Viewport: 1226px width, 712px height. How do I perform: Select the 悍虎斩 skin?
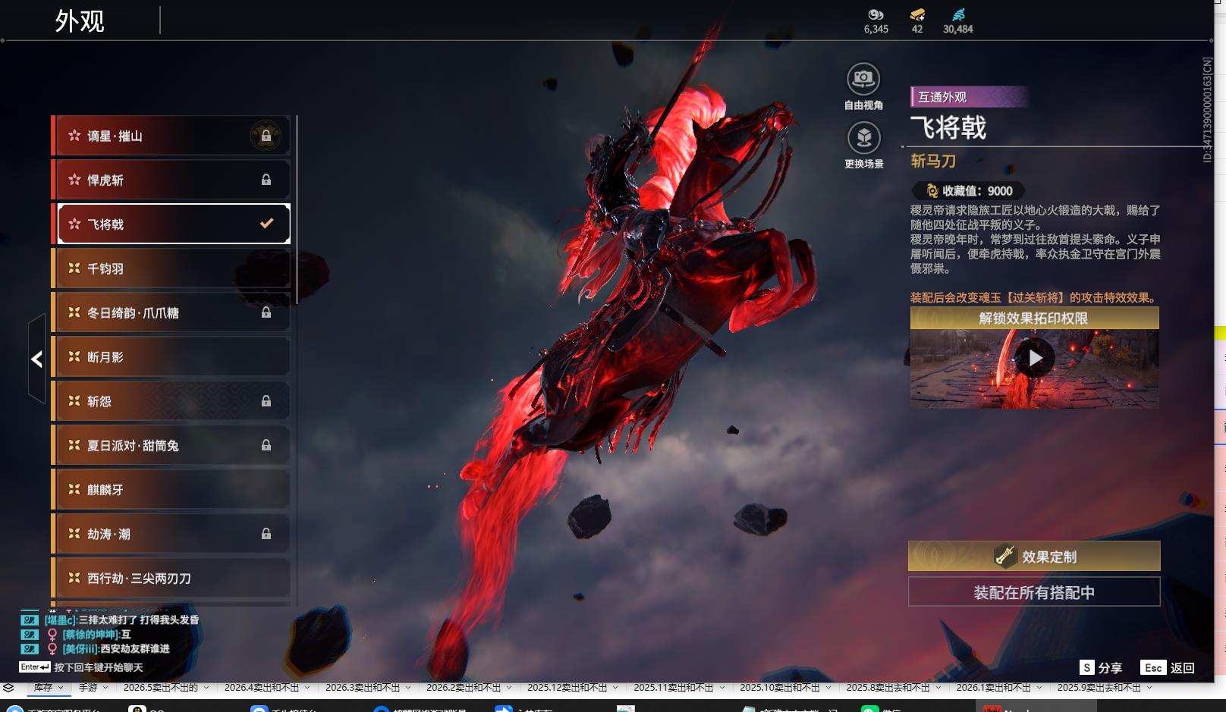tap(171, 180)
